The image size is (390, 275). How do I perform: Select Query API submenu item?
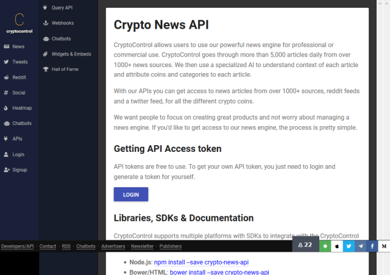[62, 8]
